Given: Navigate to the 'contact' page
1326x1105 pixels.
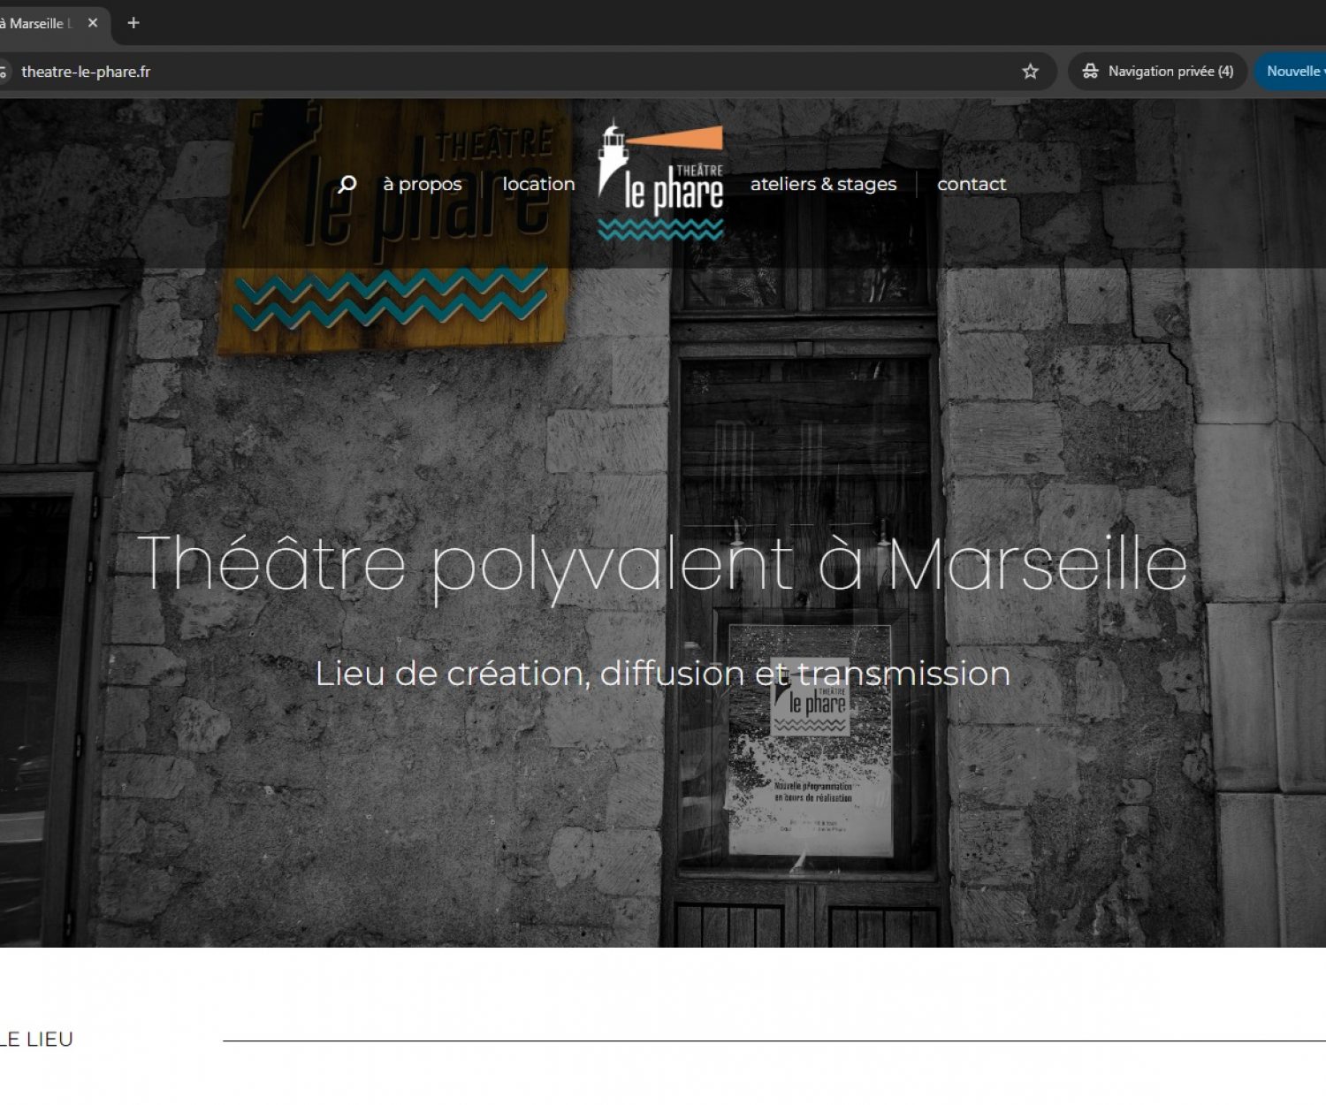Looking at the screenshot, I should [x=972, y=184].
